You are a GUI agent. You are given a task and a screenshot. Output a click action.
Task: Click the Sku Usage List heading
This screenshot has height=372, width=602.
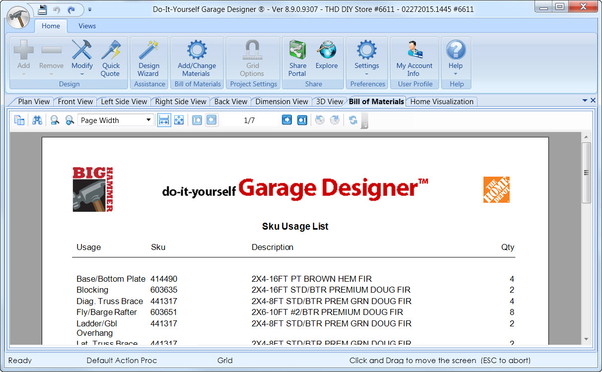click(x=295, y=226)
